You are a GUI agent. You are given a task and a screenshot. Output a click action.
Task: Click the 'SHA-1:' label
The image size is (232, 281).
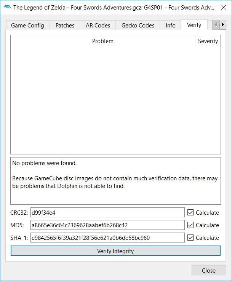point(19,238)
